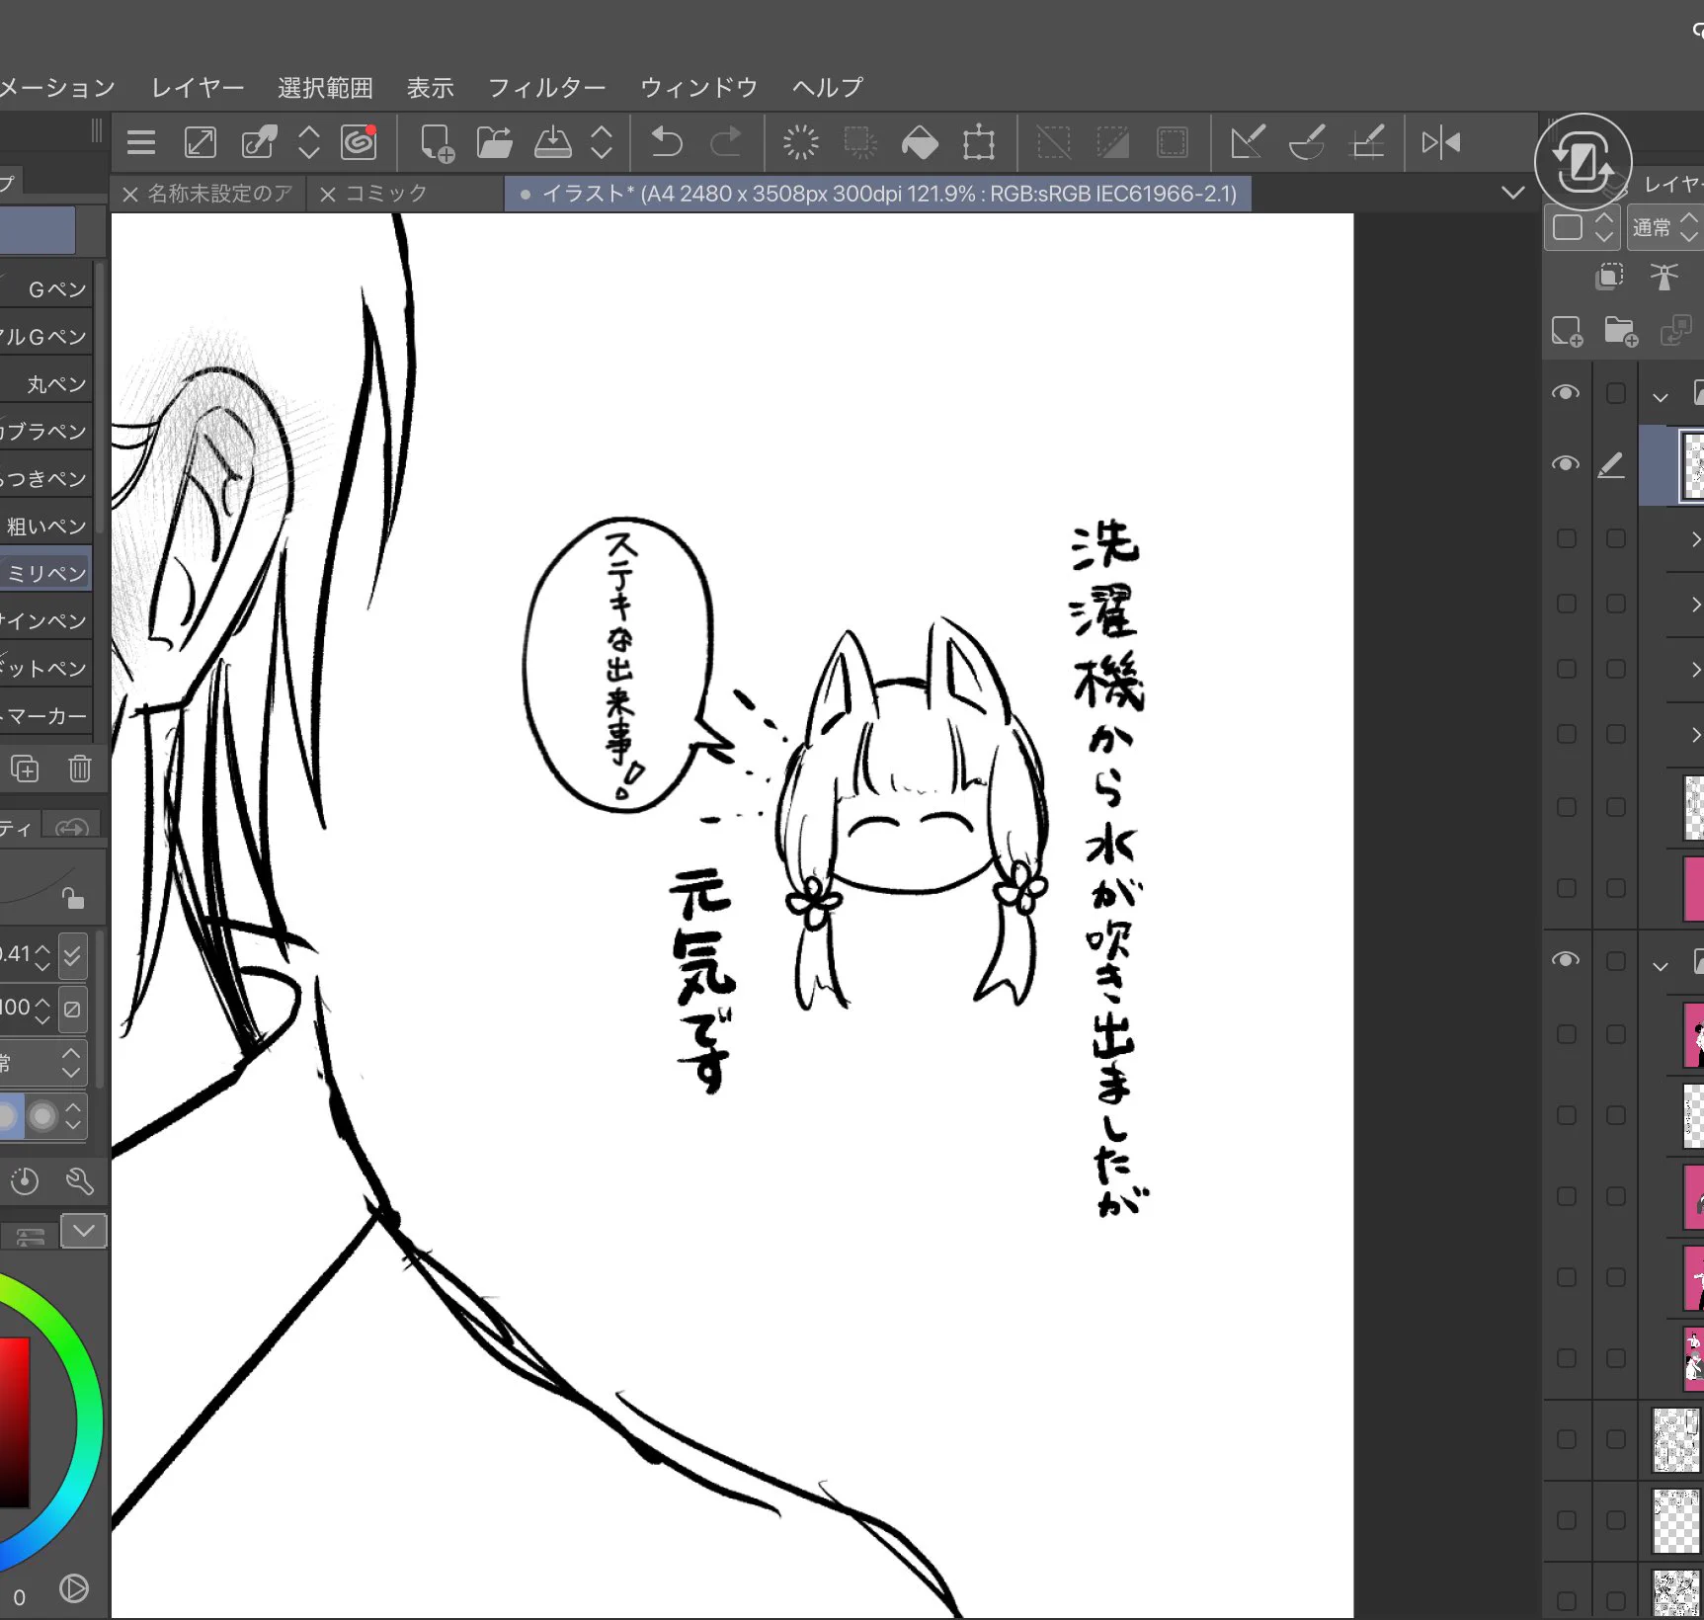1704x1620 pixels.
Task: Delete the selected sub tool
Action: (80, 769)
